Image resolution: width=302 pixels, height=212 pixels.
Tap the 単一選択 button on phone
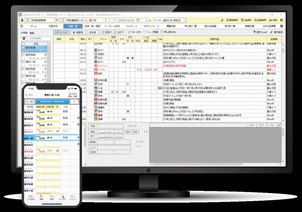29,101
